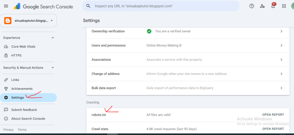This screenshot has height=135, width=294.
Task: Click the Settings gear icon in sidebar
Action: [x=6, y=98]
